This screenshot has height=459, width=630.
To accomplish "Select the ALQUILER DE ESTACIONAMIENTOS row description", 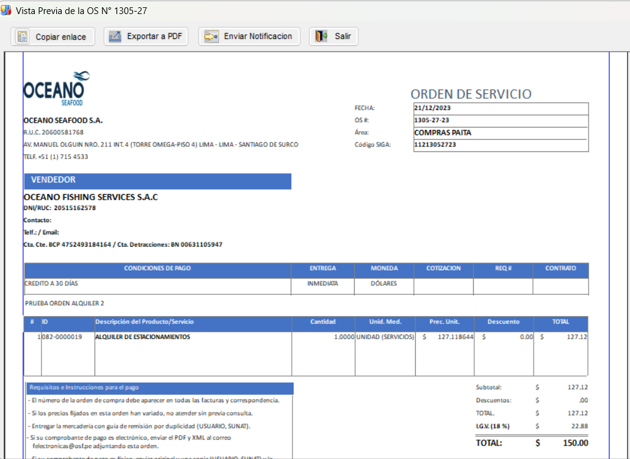I will [x=143, y=337].
